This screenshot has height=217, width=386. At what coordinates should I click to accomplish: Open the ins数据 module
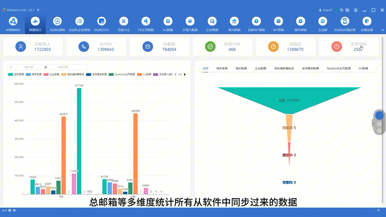168,24
